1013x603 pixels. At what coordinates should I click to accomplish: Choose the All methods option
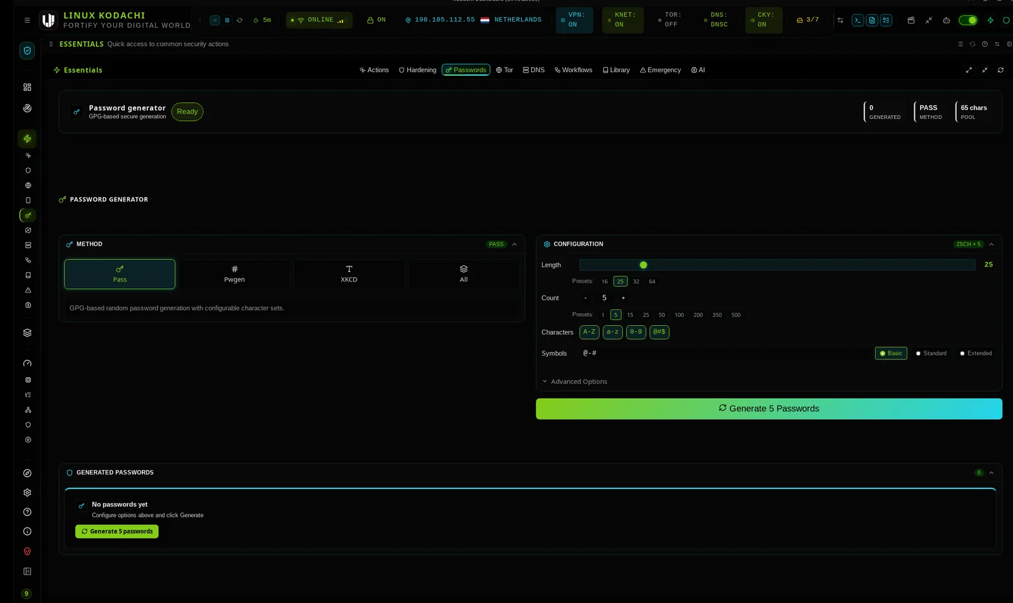463,274
